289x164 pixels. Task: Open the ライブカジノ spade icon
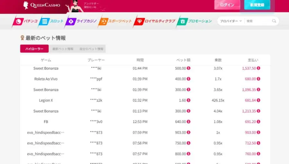click(71, 22)
